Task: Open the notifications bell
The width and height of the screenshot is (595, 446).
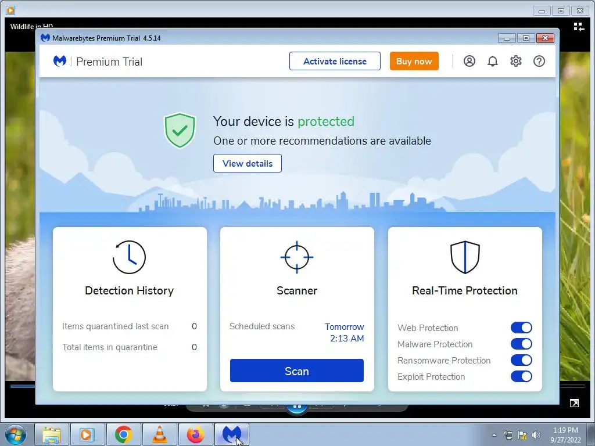Action: 493,61
